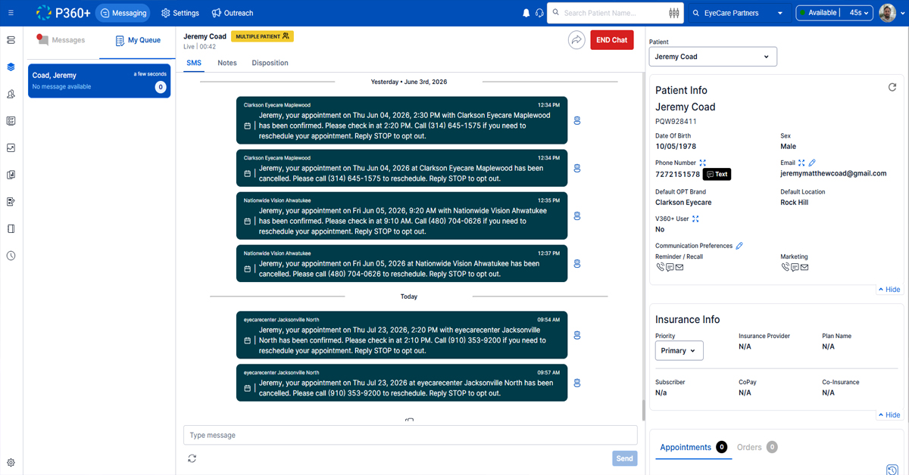909x475 pixels.
Task: Click the Type message input field
Action: point(410,435)
